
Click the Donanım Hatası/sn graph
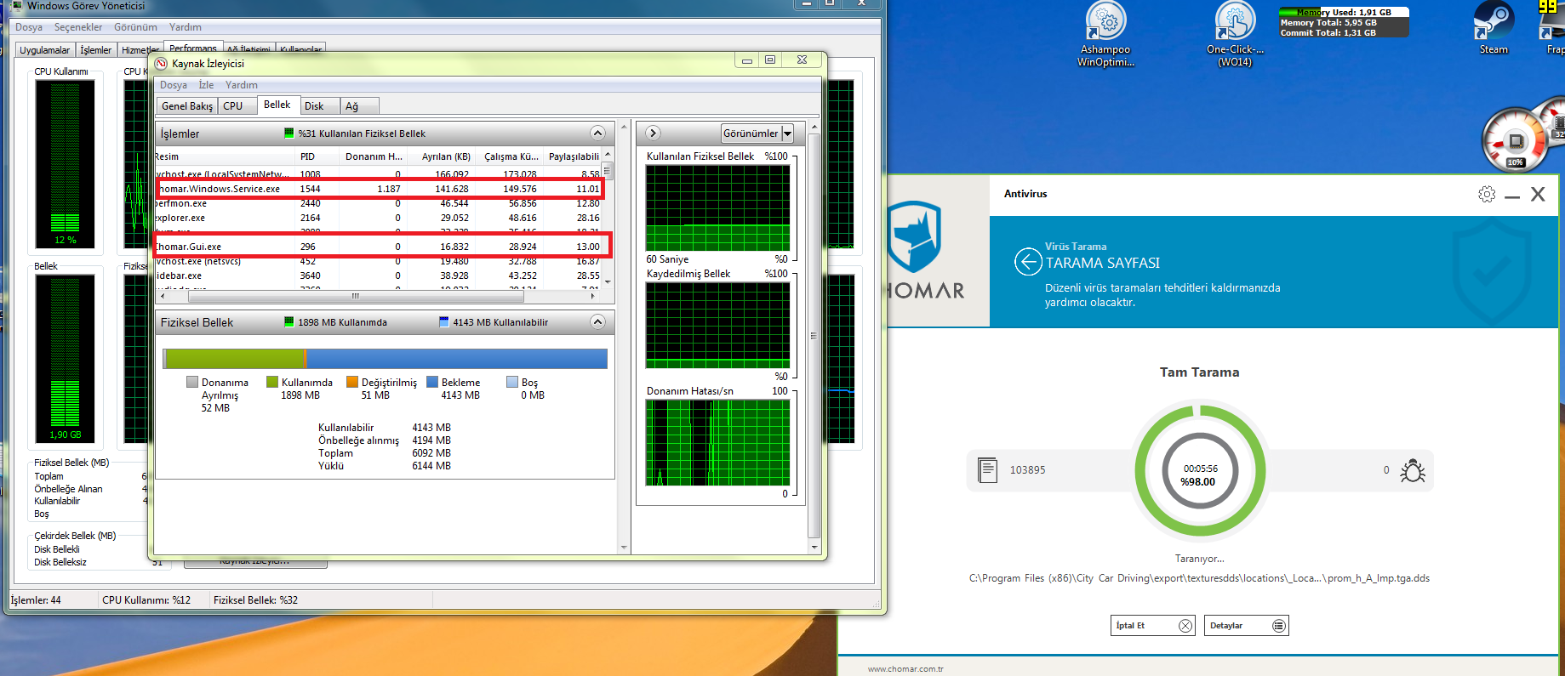pos(718,442)
